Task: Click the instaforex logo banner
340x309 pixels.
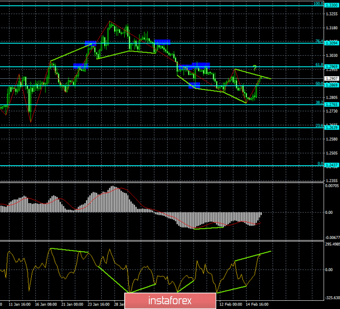Action: pyautogui.click(x=170, y=301)
